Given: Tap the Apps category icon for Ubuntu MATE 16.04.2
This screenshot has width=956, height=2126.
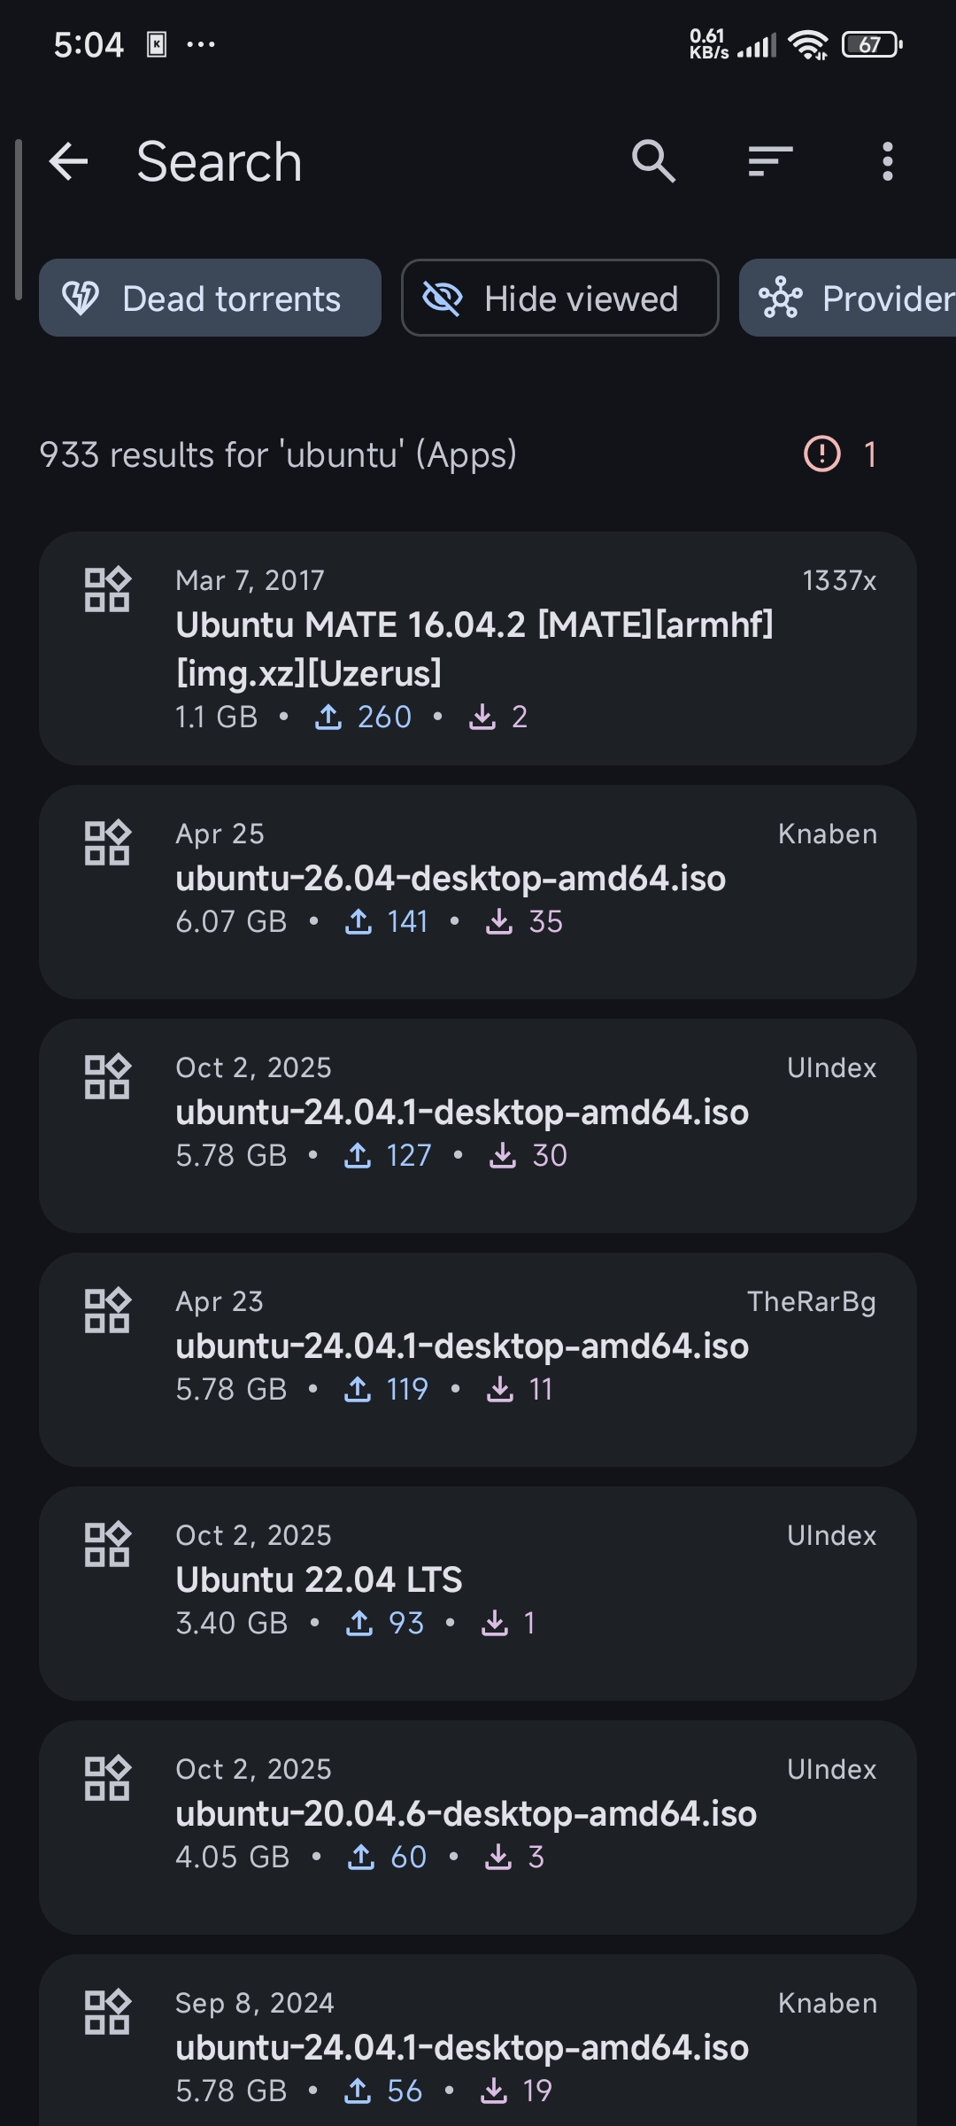Looking at the screenshot, I should (107, 589).
